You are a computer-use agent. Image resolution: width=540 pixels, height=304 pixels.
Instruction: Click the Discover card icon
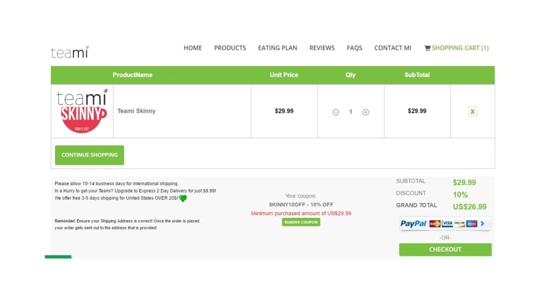[x=460, y=224]
